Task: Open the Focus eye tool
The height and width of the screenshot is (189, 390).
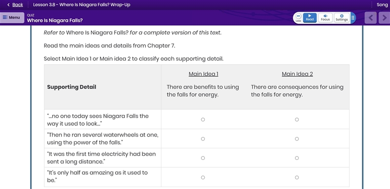Action: point(325,18)
